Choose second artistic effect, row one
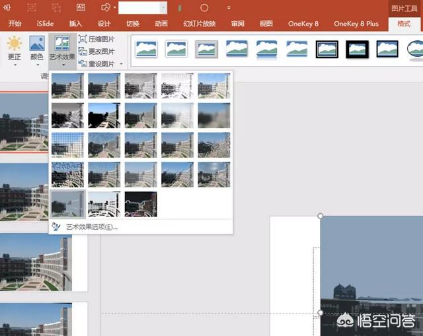The height and width of the screenshot is (336, 423). coord(104,86)
